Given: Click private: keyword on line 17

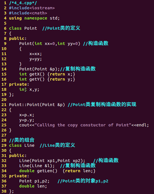Looking at the screenshot, I should pos(19,84).
